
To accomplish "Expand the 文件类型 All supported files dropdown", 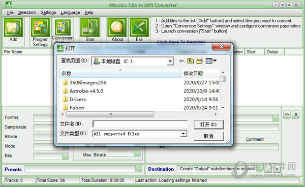I will point(183,134).
